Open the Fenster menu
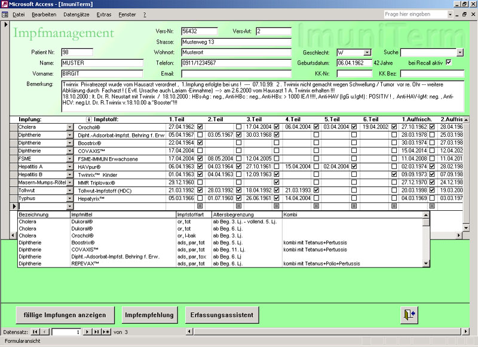The image size is (478, 347). [127, 14]
